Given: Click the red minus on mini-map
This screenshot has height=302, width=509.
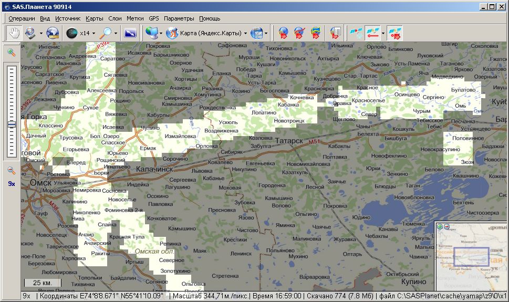Looking at the screenshot, I should point(447,226).
